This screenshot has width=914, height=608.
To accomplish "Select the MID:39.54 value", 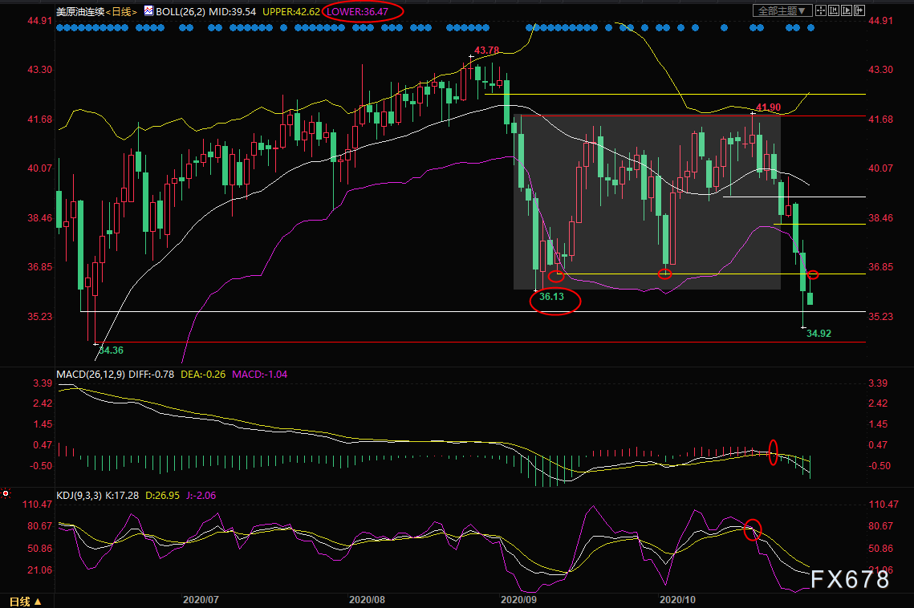I will pyautogui.click(x=233, y=12).
